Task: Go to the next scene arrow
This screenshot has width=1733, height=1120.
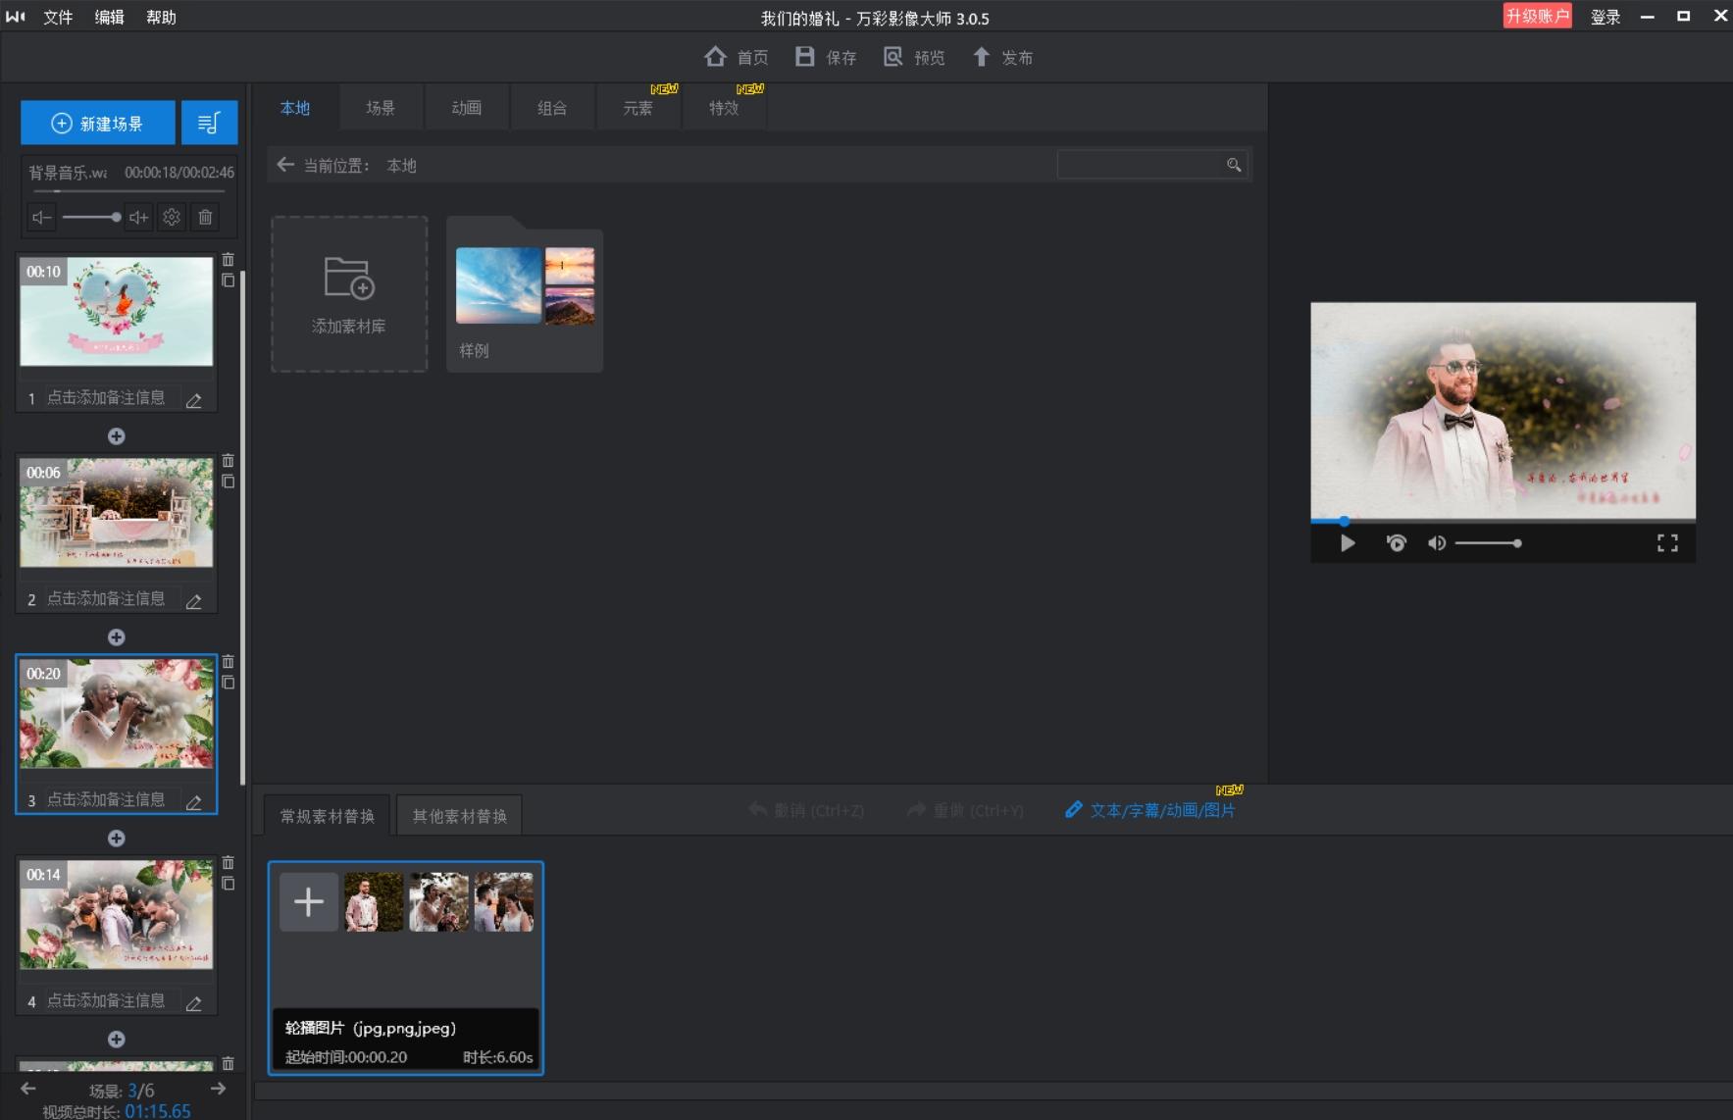Action: [x=218, y=1089]
